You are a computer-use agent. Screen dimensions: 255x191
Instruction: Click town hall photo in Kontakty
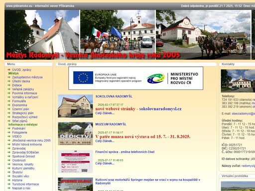point(238,81)
